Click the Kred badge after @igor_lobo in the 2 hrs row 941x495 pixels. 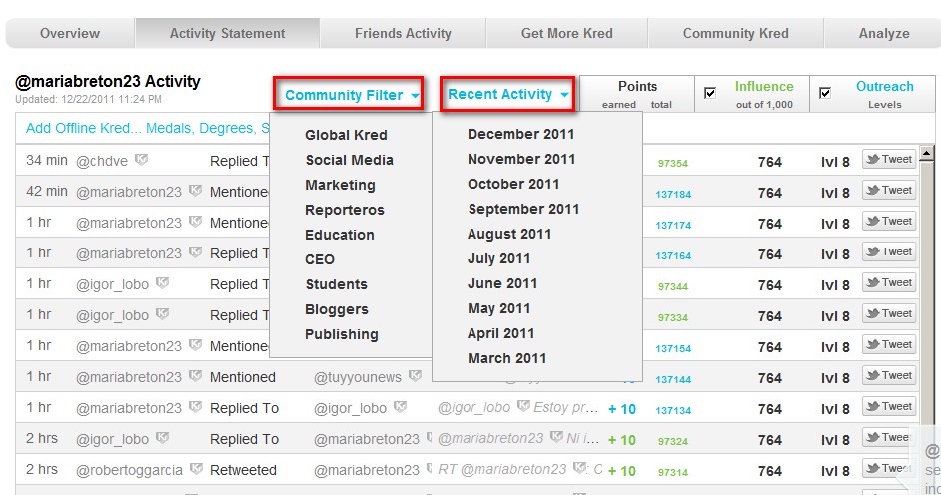coord(162,438)
